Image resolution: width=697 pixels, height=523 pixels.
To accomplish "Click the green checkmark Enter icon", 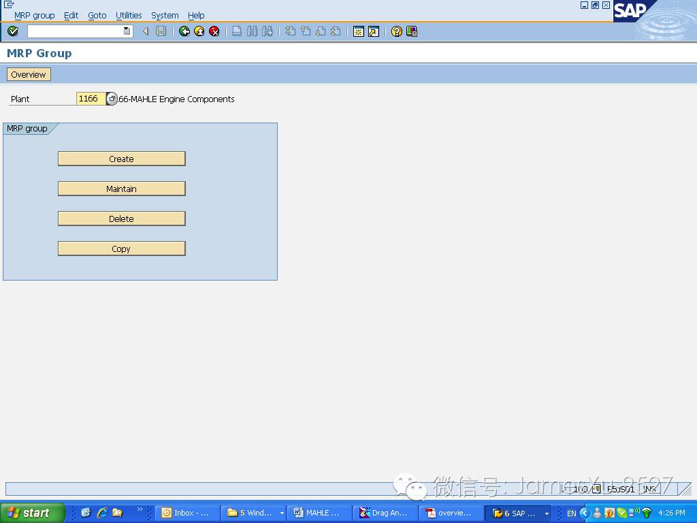I will [x=13, y=31].
